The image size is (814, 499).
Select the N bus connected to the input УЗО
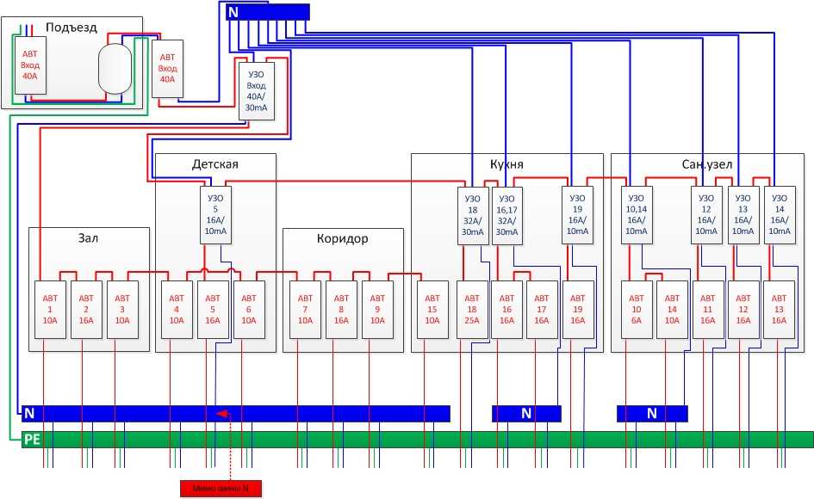[x=236, y=414]
